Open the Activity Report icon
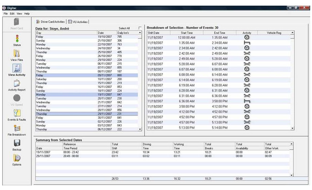Viewport: 312px width, 190px height. (17, 84)
